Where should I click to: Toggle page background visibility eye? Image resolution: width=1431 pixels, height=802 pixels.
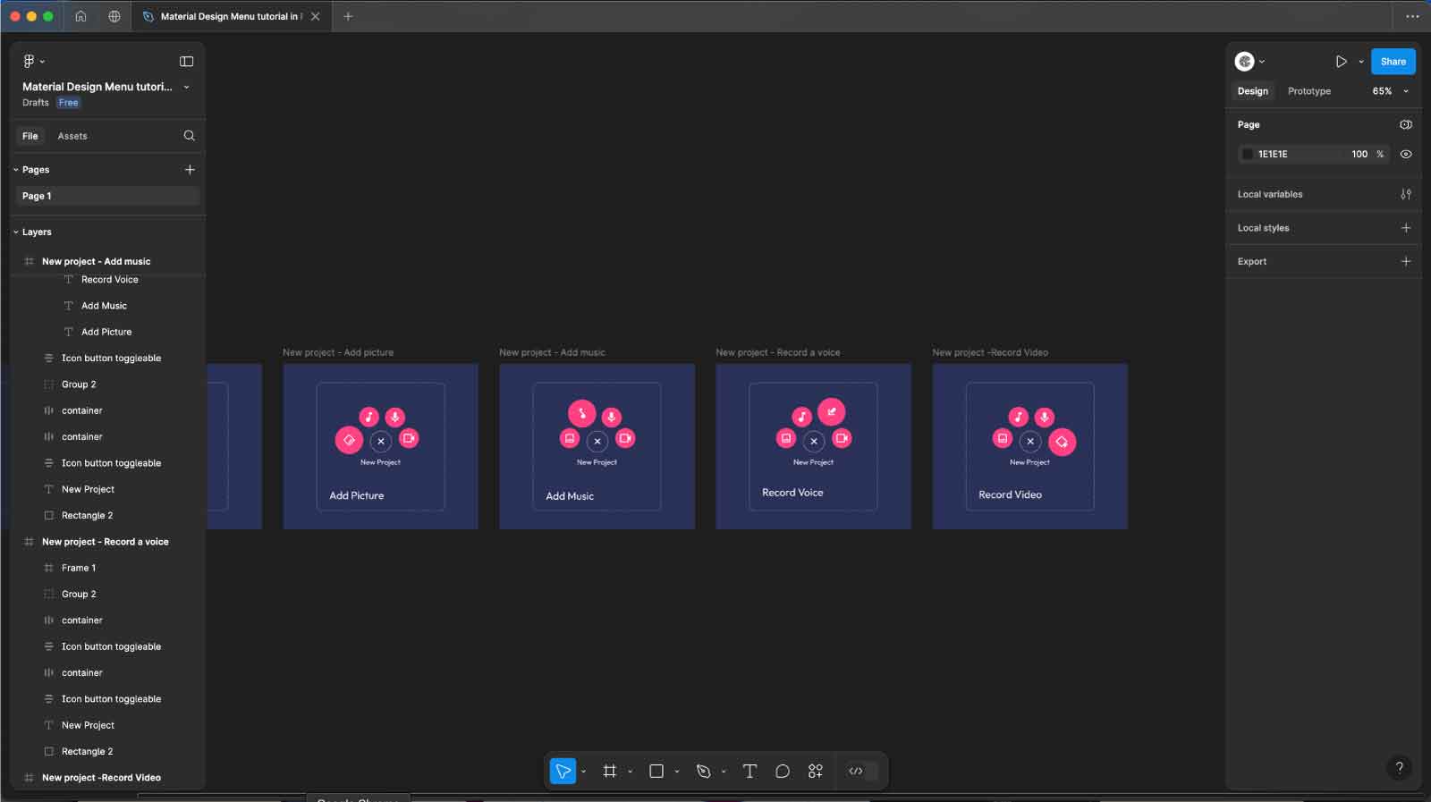coord(1406,154)
